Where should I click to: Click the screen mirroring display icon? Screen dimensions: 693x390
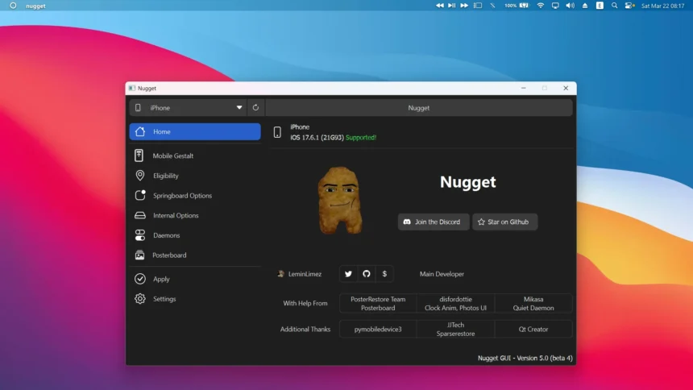(555, 6)
